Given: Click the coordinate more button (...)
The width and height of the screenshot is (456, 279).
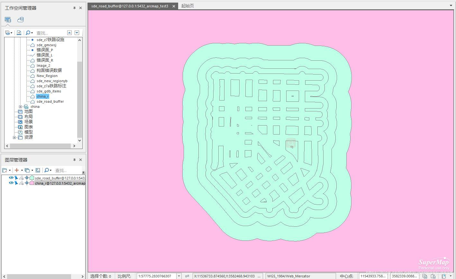Looking at the screenshot, I should (259, 276).
